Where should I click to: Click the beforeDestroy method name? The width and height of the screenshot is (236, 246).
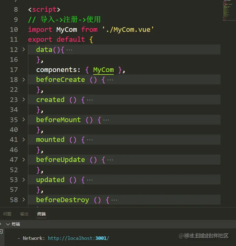(63, 200)
